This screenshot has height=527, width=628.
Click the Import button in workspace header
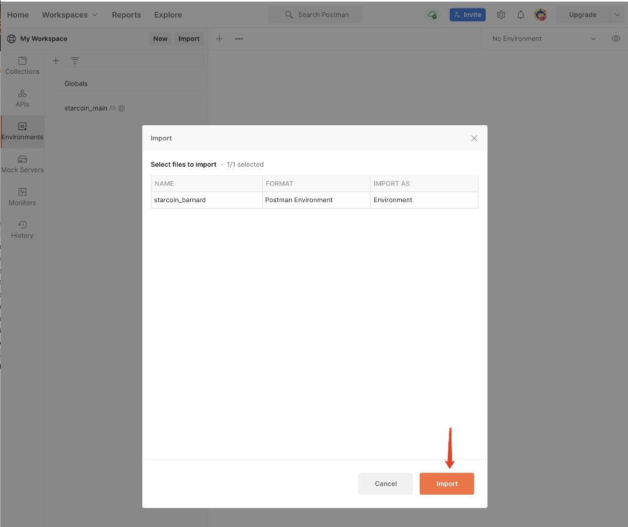[189, 38]
